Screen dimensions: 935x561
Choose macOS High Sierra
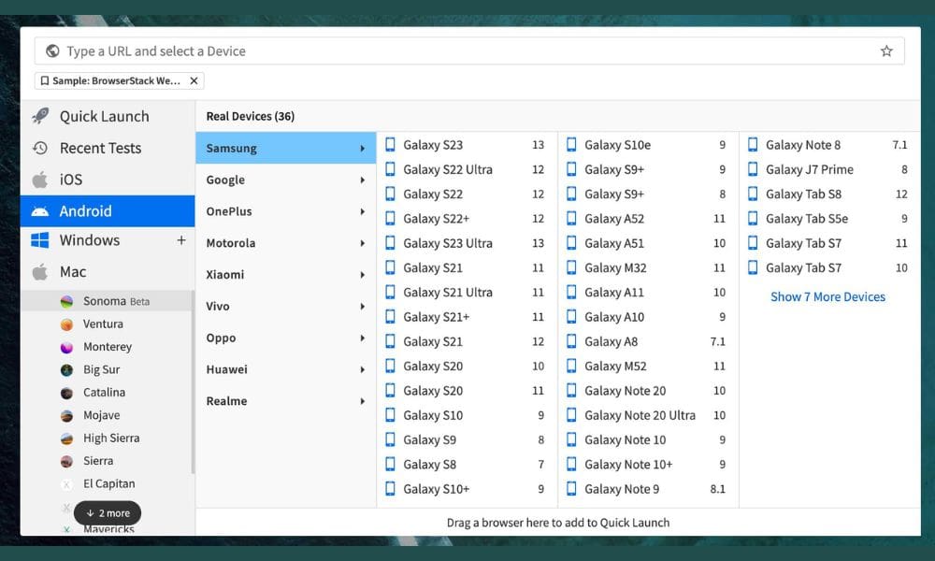108,439
